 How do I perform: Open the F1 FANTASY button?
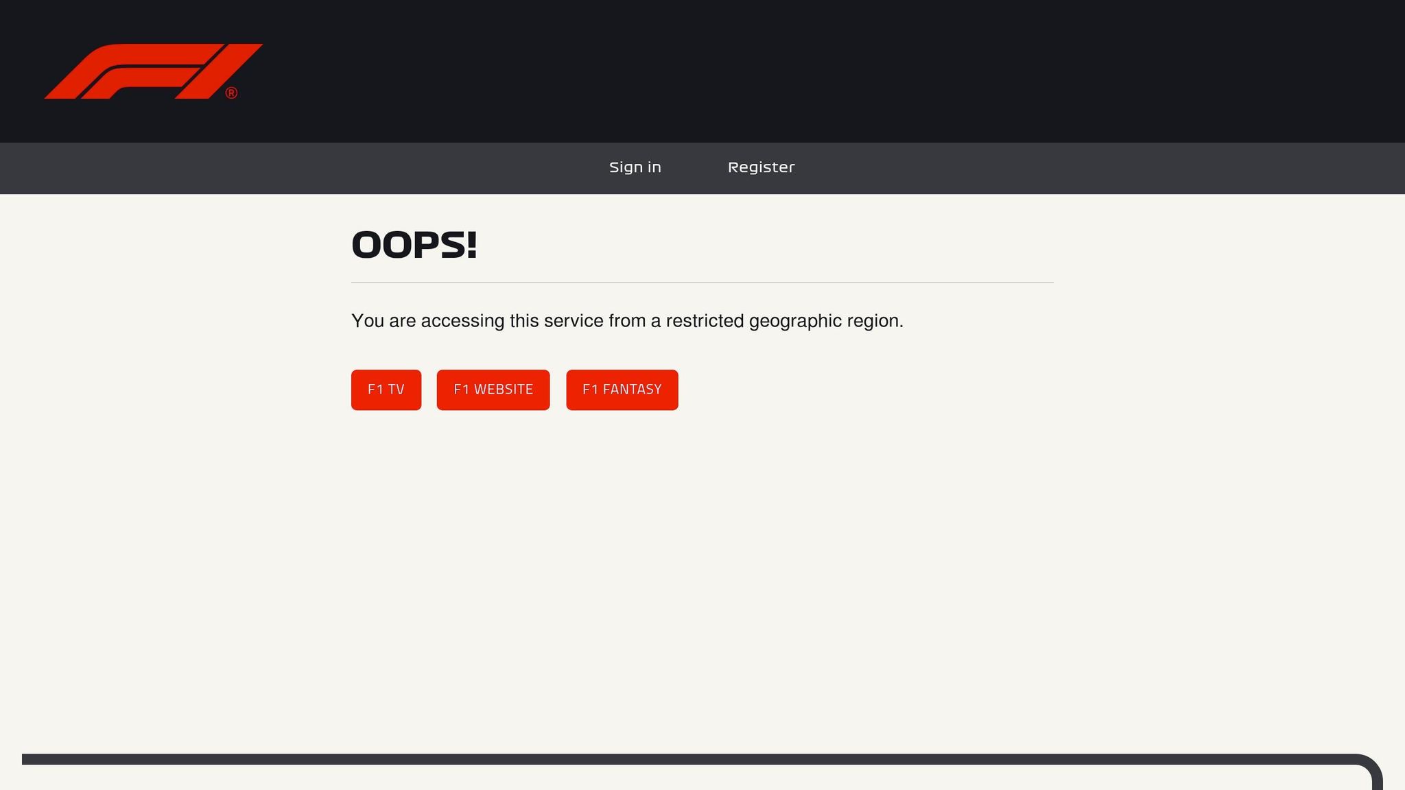pos(622,390)
